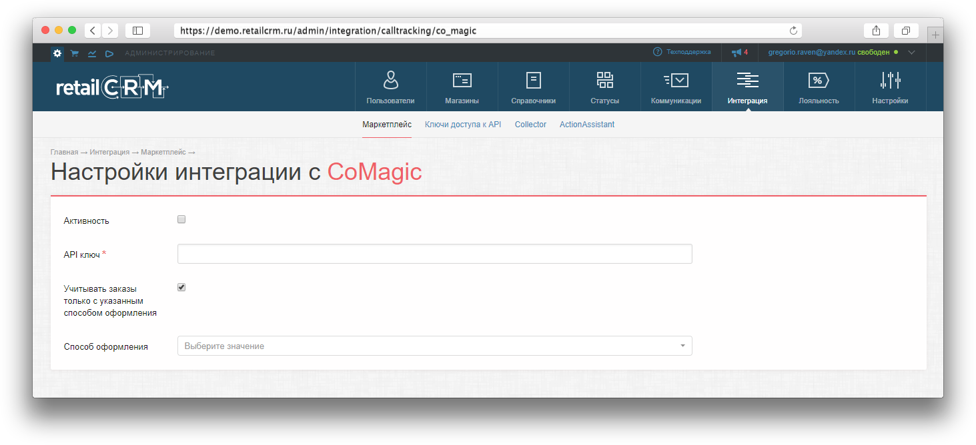Click the megaphone notifications icon
The height and width of the screenshot is (445, 976).
[737, 52]
